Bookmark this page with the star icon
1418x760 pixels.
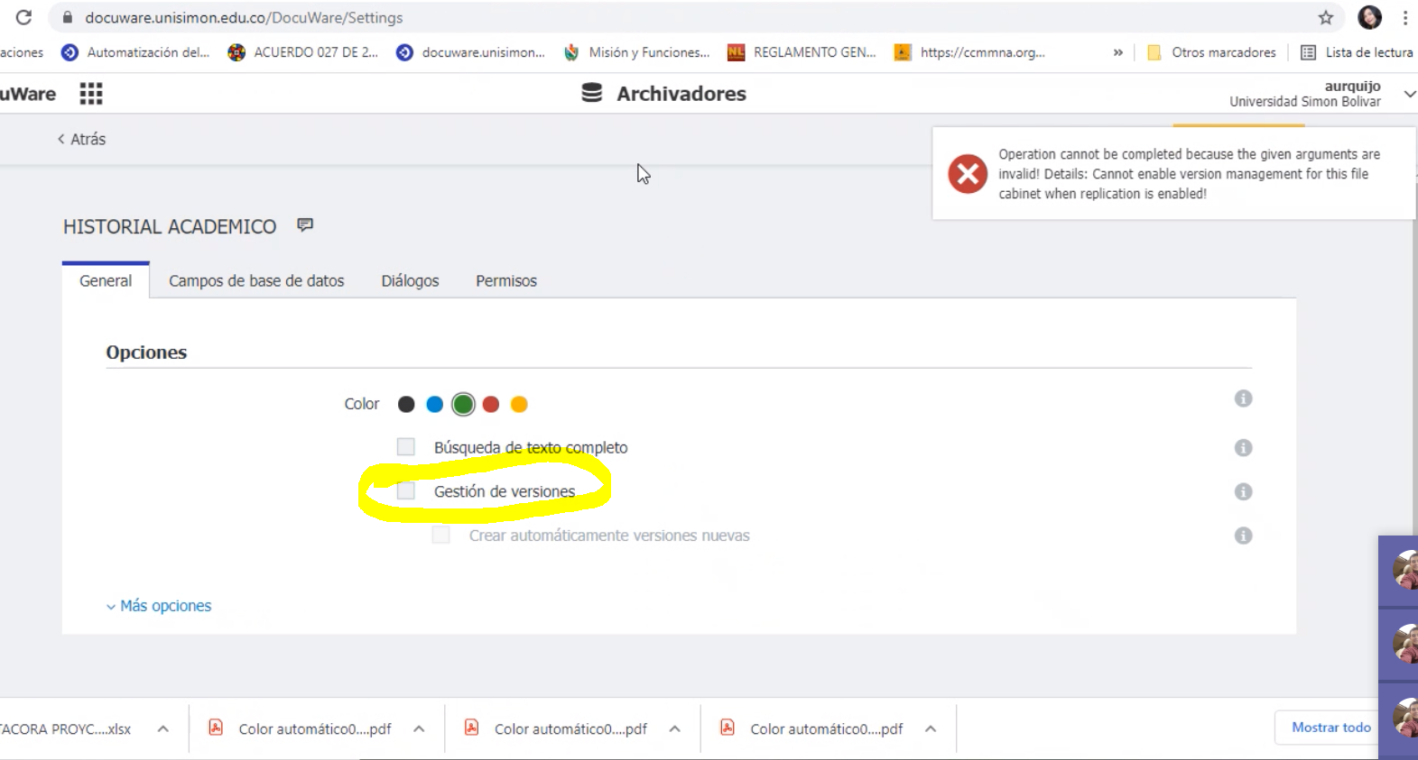(1325, 18)
